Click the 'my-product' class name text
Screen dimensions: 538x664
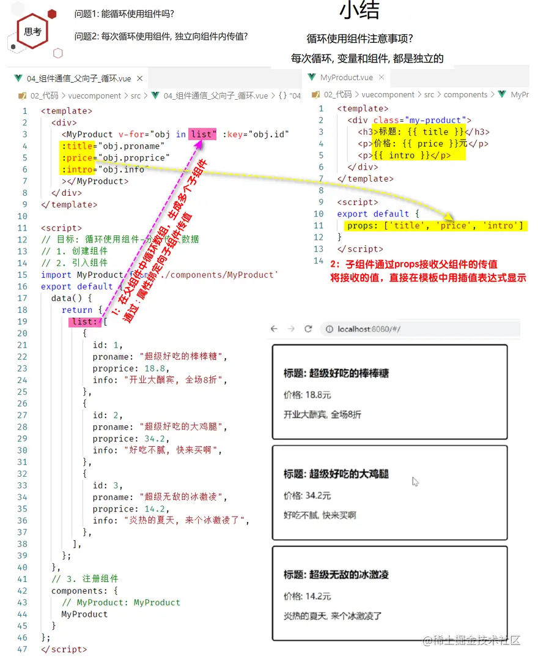[x=435, y=121]
